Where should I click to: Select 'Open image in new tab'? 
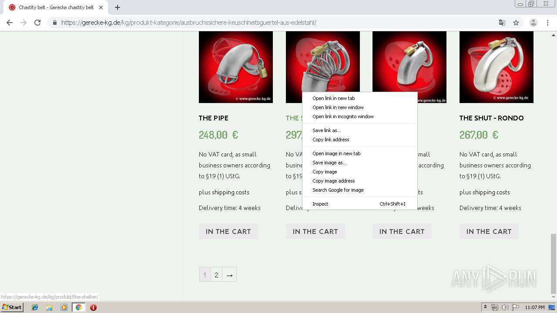pyautogui.click(x=359, y=153)
